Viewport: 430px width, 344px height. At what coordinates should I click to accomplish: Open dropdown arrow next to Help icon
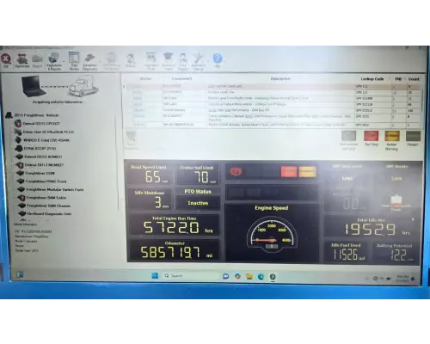224,60
